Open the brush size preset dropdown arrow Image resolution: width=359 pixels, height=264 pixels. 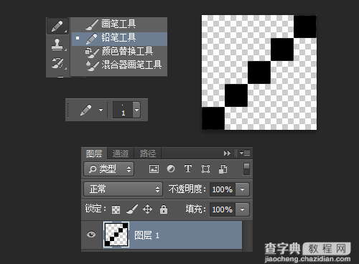[x=136, y=110]
